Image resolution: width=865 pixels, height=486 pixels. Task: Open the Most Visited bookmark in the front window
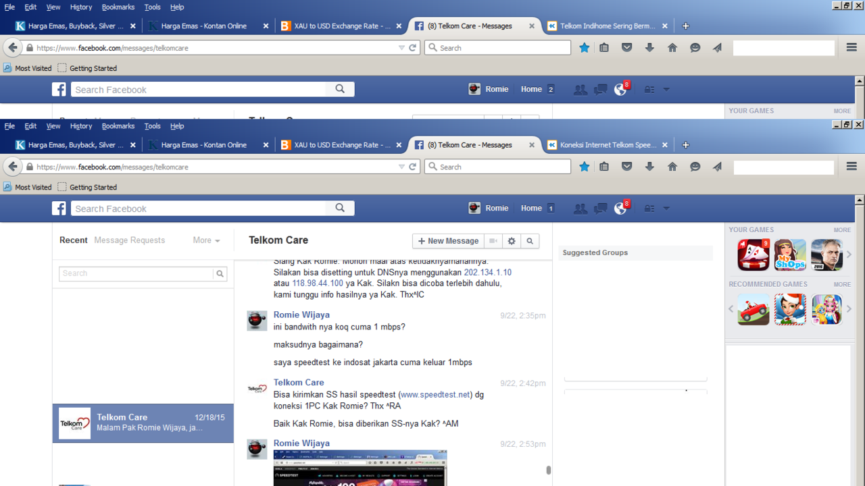(28, 187)
